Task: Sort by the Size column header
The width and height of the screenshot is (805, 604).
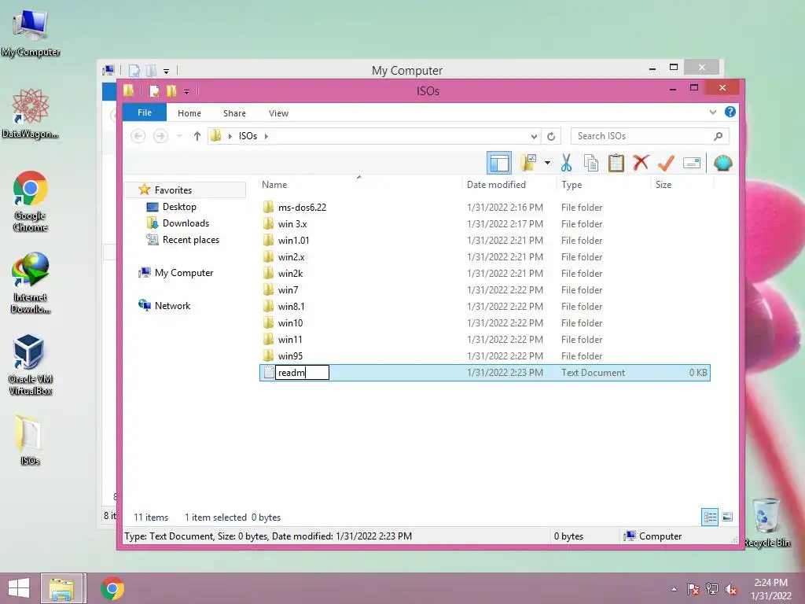Action: pyautogui.click(x=663, y=184)
